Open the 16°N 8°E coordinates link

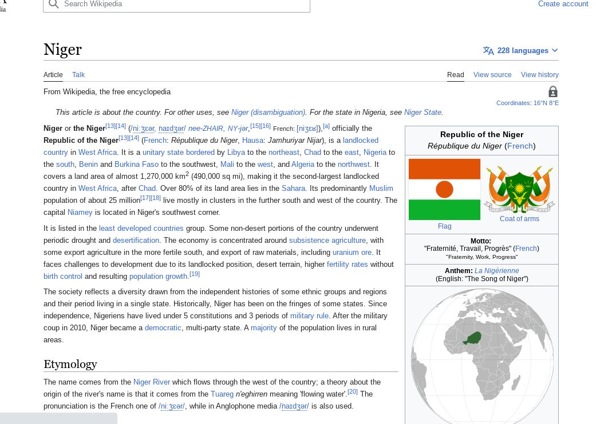coord(546,103)
